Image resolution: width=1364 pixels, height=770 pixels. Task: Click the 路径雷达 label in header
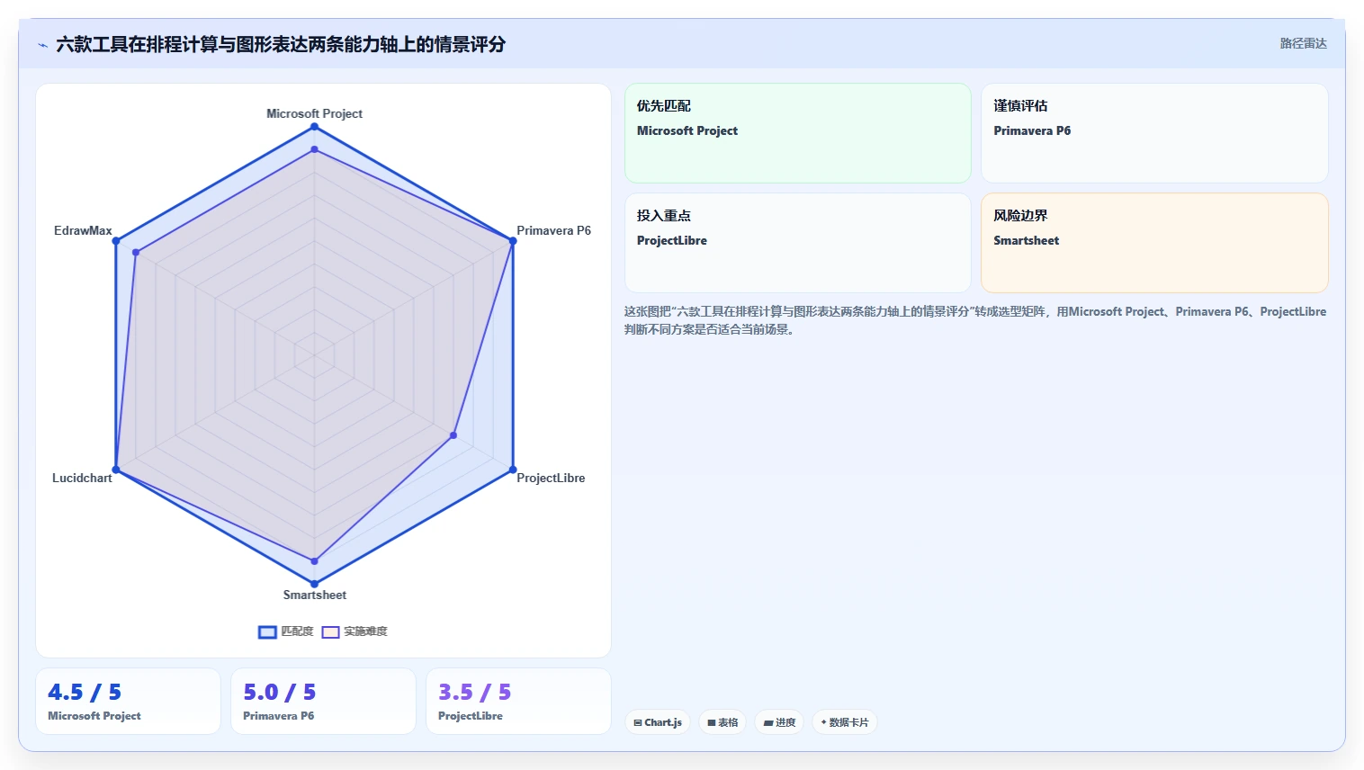click(1304, 43)
